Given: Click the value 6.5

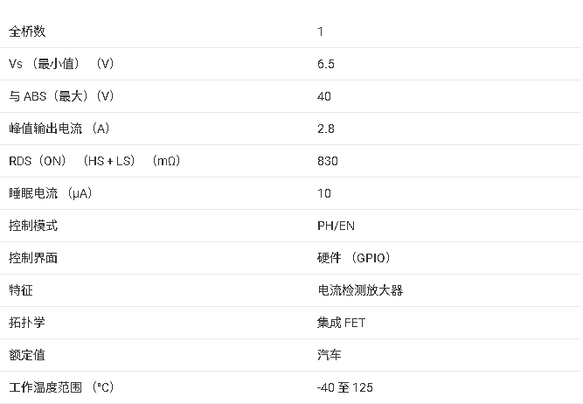Looking at the screenshot, I should [326, 64].
